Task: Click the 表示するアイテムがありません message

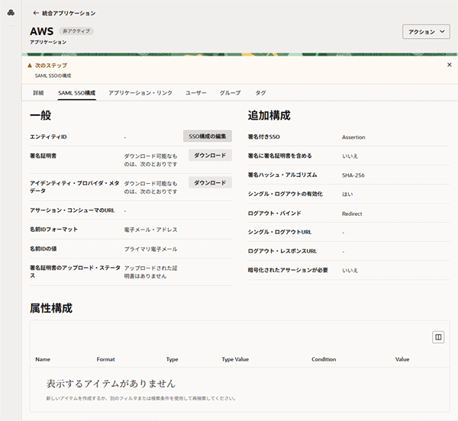Action: click(111, 384)
